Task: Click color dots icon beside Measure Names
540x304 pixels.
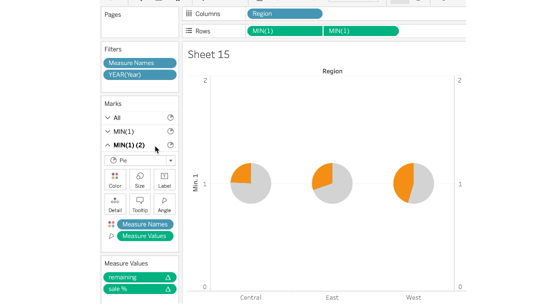Action: click(111, 224)
